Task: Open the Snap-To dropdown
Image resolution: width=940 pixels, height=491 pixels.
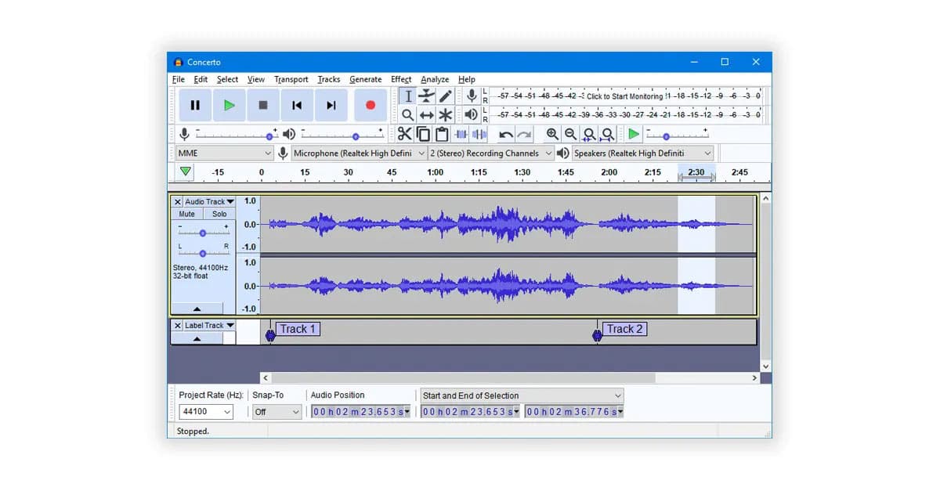Action: pyautogui.click(x=277, y=411)
